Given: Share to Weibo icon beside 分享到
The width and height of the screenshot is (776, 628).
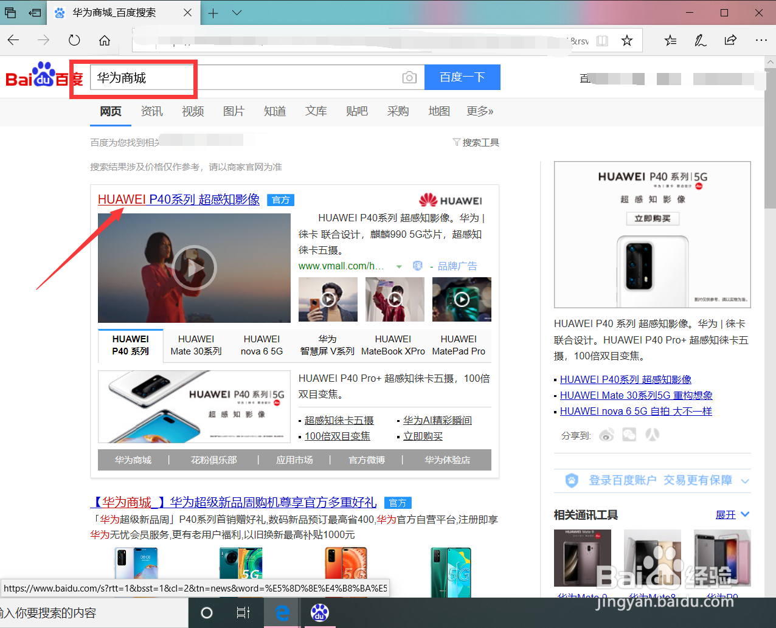Looking at the screenshot, I should (x=606, y=435).
